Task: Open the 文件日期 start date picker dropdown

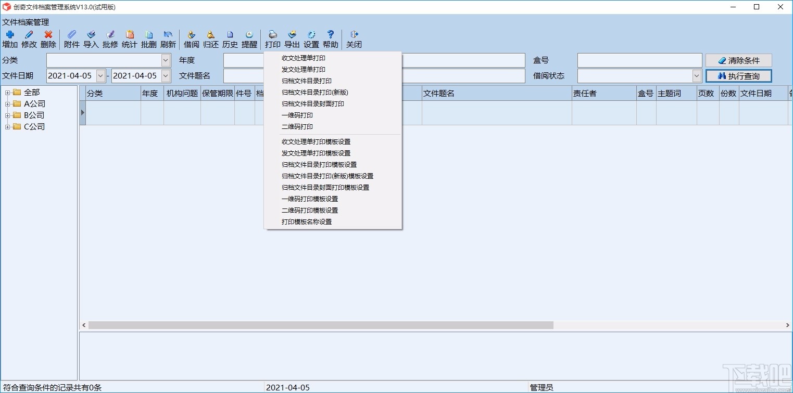Action: point(100,76)
